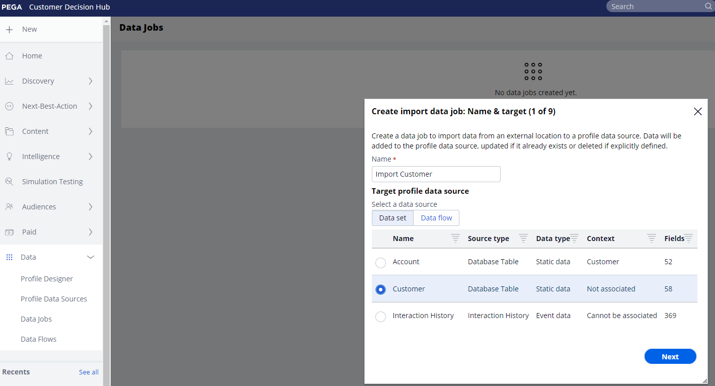Click the Audiences people icon
The height and width of the screenshot is (386, 715).
point(9,207)
